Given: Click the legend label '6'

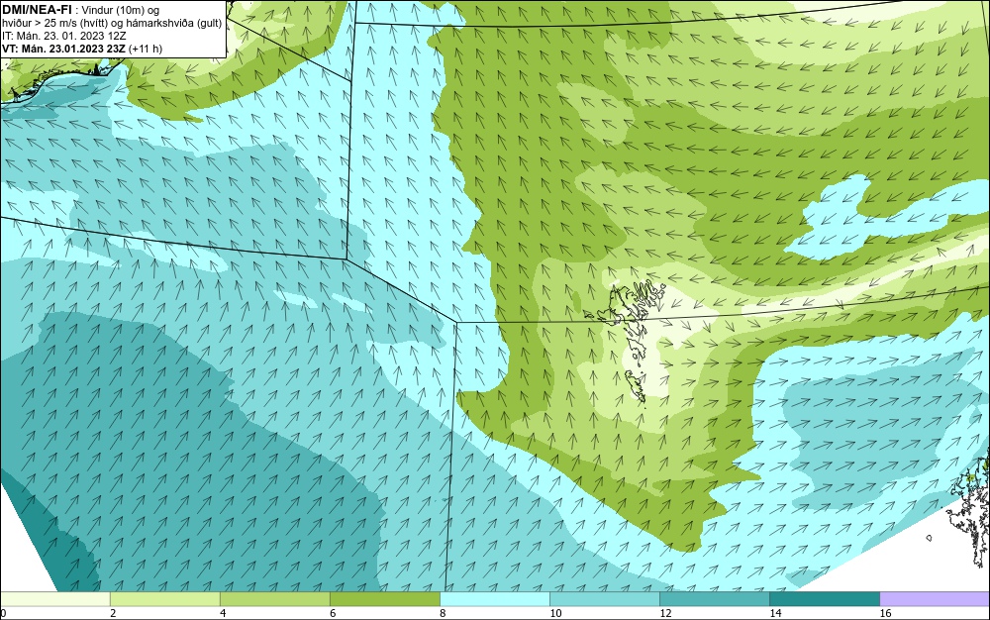Looking at the screenshot, I should tap(333, 613).
